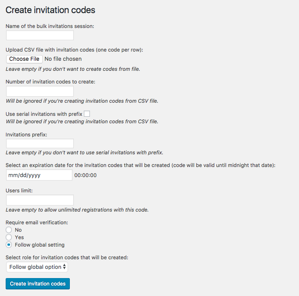Viewport: 299px width, 296px height.
Task: Click the "No file chosen" text
Action: [63, 59]
